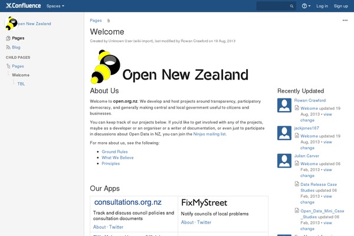Open Welcome page updated by jackjones167
Screen dimensions: 354x236
[309, 136]
